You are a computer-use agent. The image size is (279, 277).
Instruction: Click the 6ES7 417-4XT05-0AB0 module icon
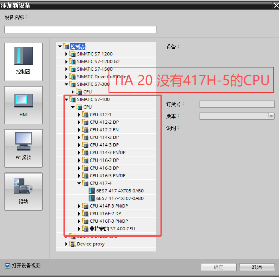[92, 191]
